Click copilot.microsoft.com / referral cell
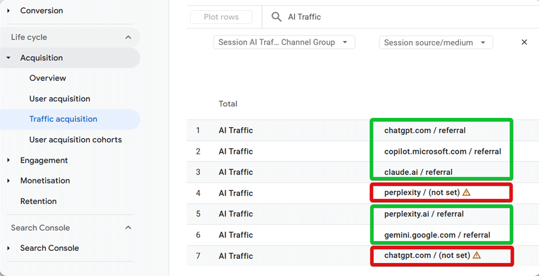Screen dimensions: 539x276 point(442,151)
